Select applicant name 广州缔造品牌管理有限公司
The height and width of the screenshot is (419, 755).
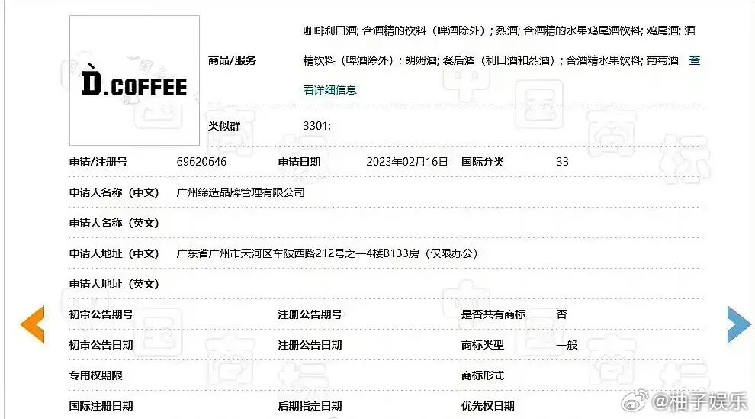point(241,192)
